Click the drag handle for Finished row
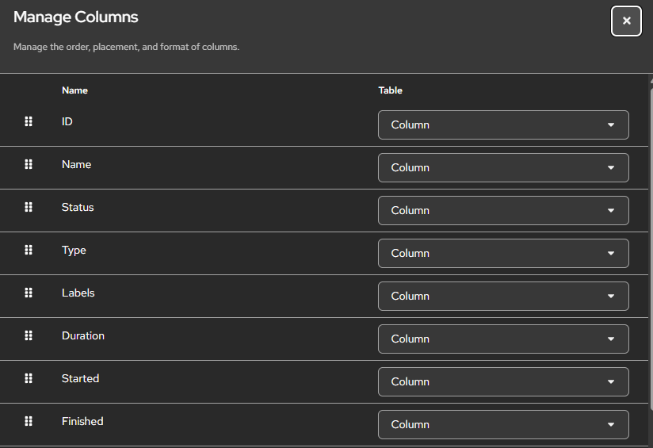The width and height of the screenshot is (653, 448). 29,421
